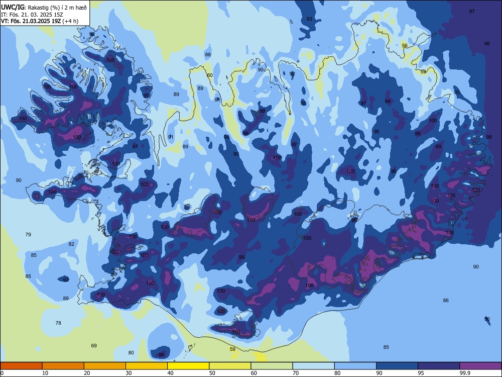
Task: Click the orange 10–20 legend swatch
Action: click(x=63, y=366)
